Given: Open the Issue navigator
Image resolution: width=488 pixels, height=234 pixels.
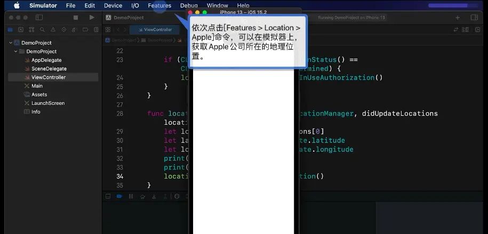Looking at the screenshot, I should click(53, 30).
